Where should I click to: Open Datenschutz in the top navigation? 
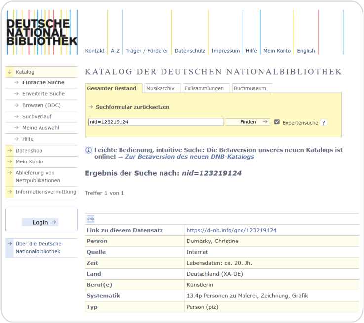click(190, 51)
